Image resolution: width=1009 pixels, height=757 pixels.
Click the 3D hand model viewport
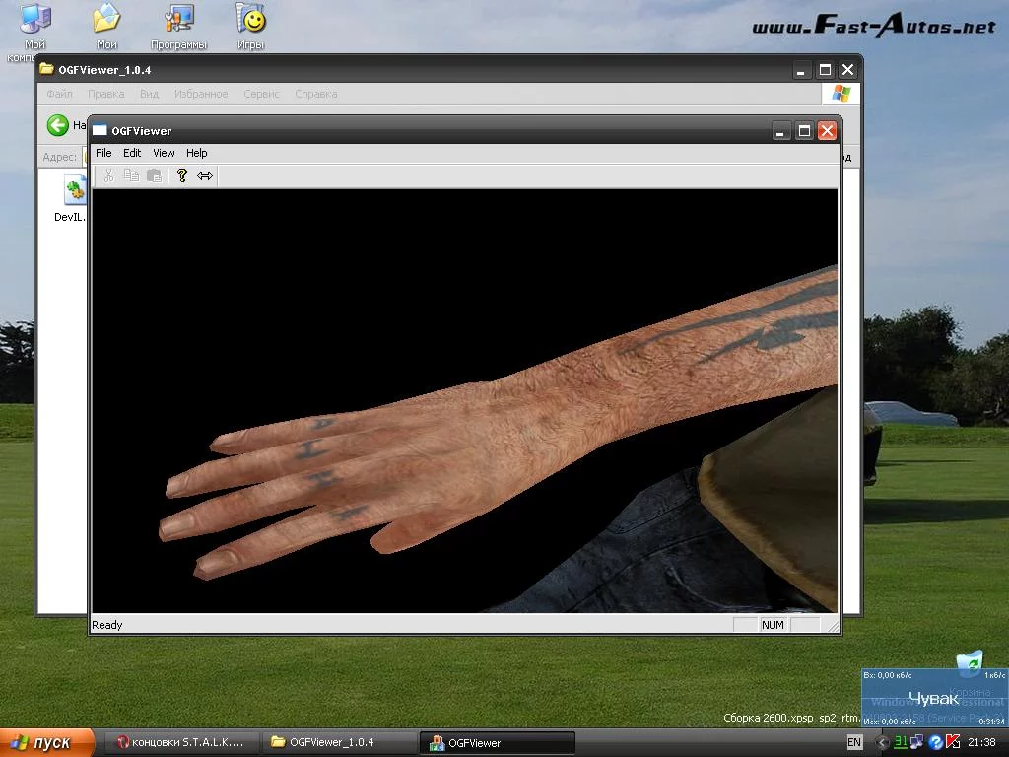(x=465, y=400)
